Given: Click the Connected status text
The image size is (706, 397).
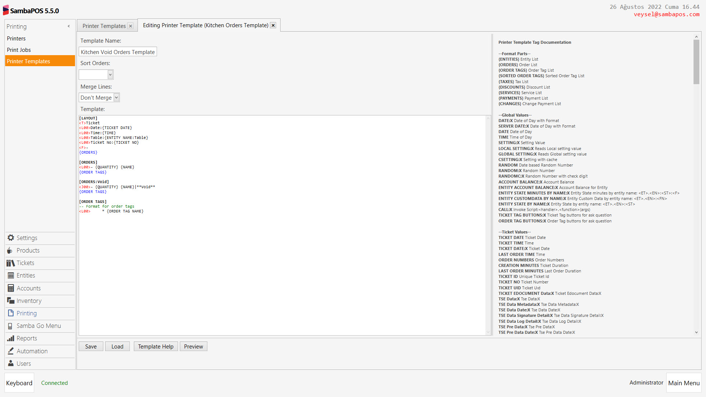Looking at the screenshot, I should 54,383.
